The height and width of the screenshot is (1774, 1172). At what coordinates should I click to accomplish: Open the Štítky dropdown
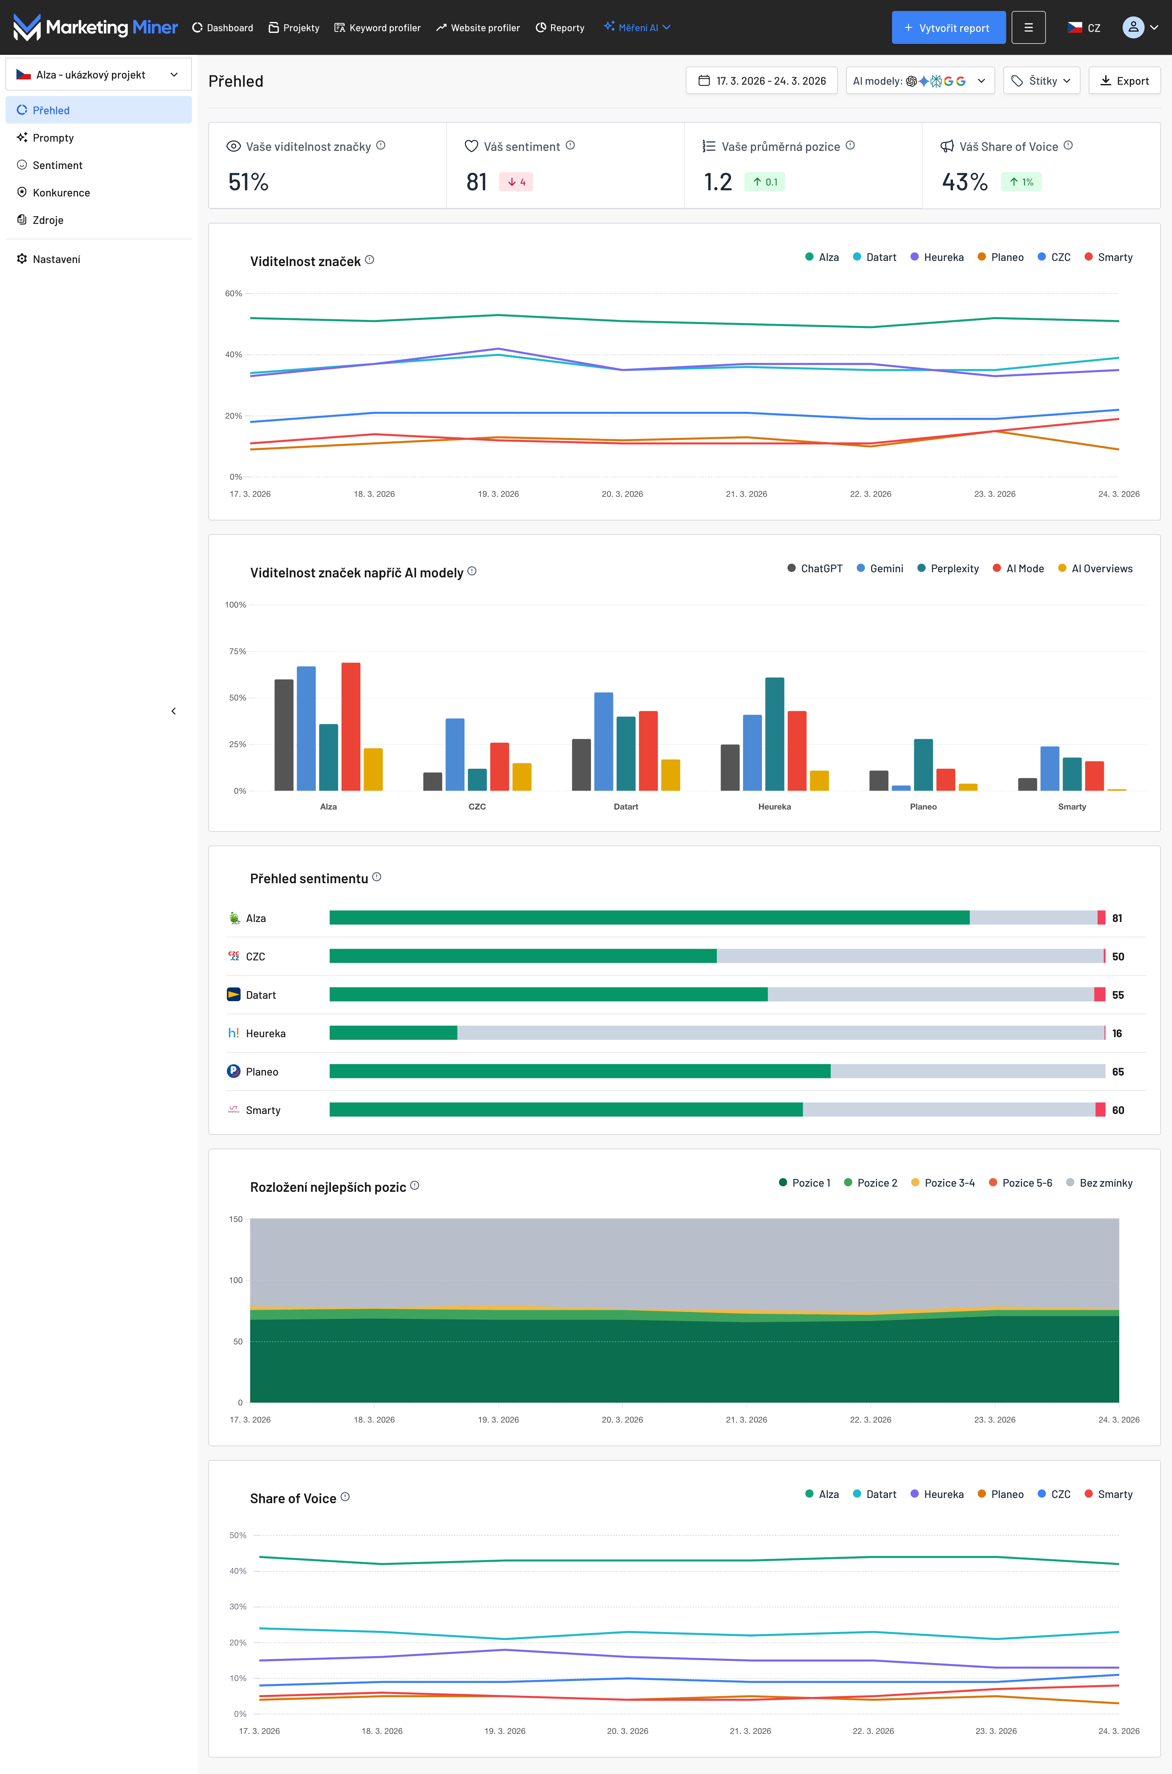[1041, 81]
